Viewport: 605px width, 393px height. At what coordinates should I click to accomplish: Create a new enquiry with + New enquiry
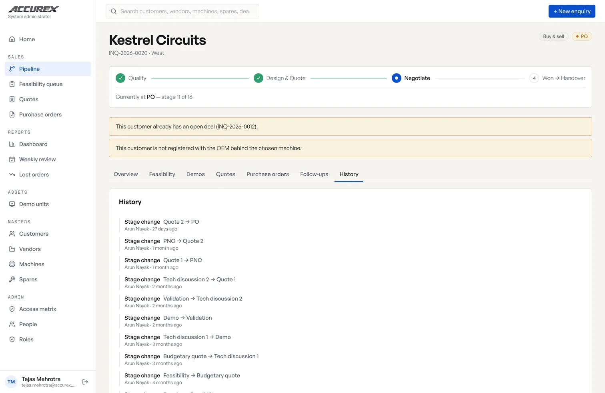[572, 11]
